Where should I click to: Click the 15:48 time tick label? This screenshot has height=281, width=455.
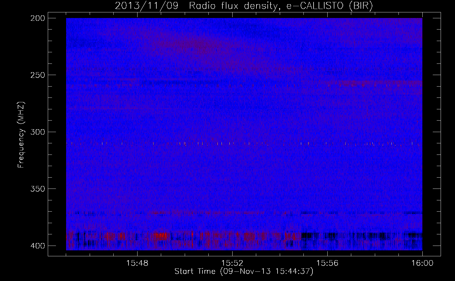(x=137, y=263)
